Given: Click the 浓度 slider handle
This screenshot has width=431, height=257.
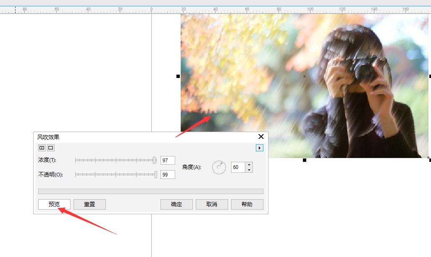Looking at the screenshot, I should pos(155,160).
